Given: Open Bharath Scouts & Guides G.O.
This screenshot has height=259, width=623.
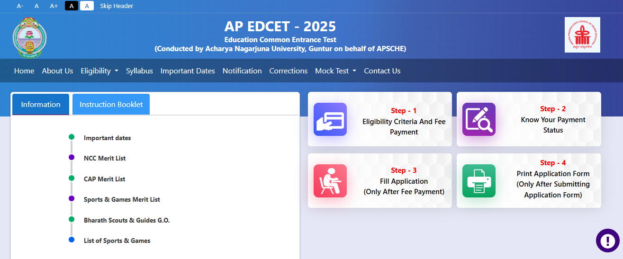Looking at the screenshot, I should click(x=126, y=220).
